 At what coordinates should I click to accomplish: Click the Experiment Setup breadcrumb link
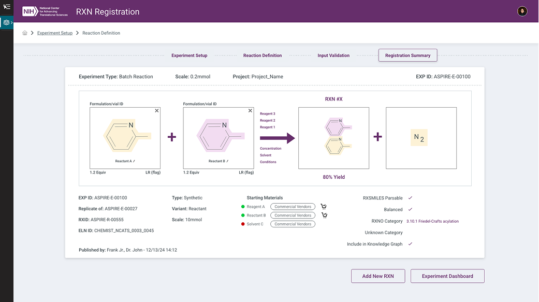(55, 33)
